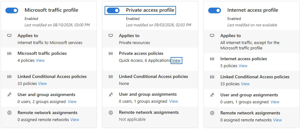
Task: Select the 'Internet access profile' heading
Action: (253, 10)
